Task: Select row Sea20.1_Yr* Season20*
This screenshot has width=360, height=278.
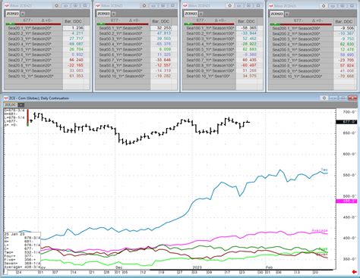Action: (x=33, y=28)
